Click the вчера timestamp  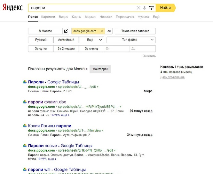pos(148,91)
